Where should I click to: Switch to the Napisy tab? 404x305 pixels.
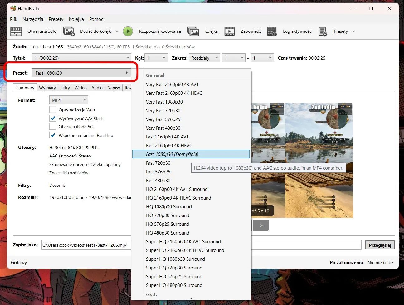(x=114, y=88)
